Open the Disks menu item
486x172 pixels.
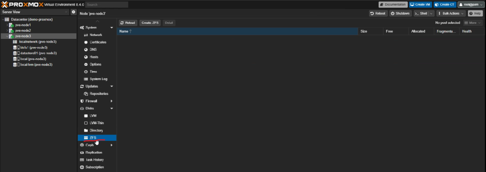pyautogui.click(x=97, y=109)
